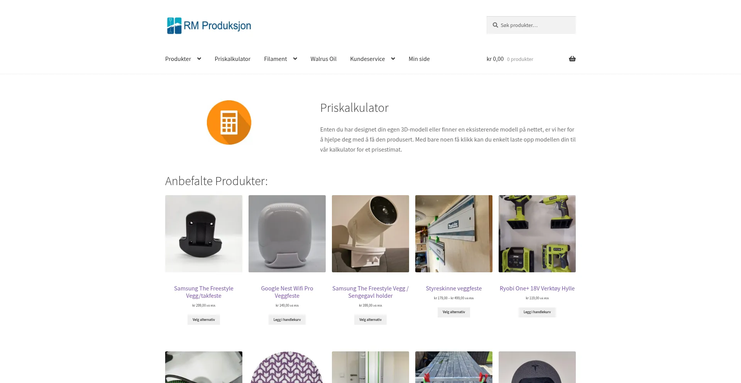
Task: Open Ryobi One+ 18V Verktøy Hylle link
Action: pyautogui.click(x=537, y=289)
